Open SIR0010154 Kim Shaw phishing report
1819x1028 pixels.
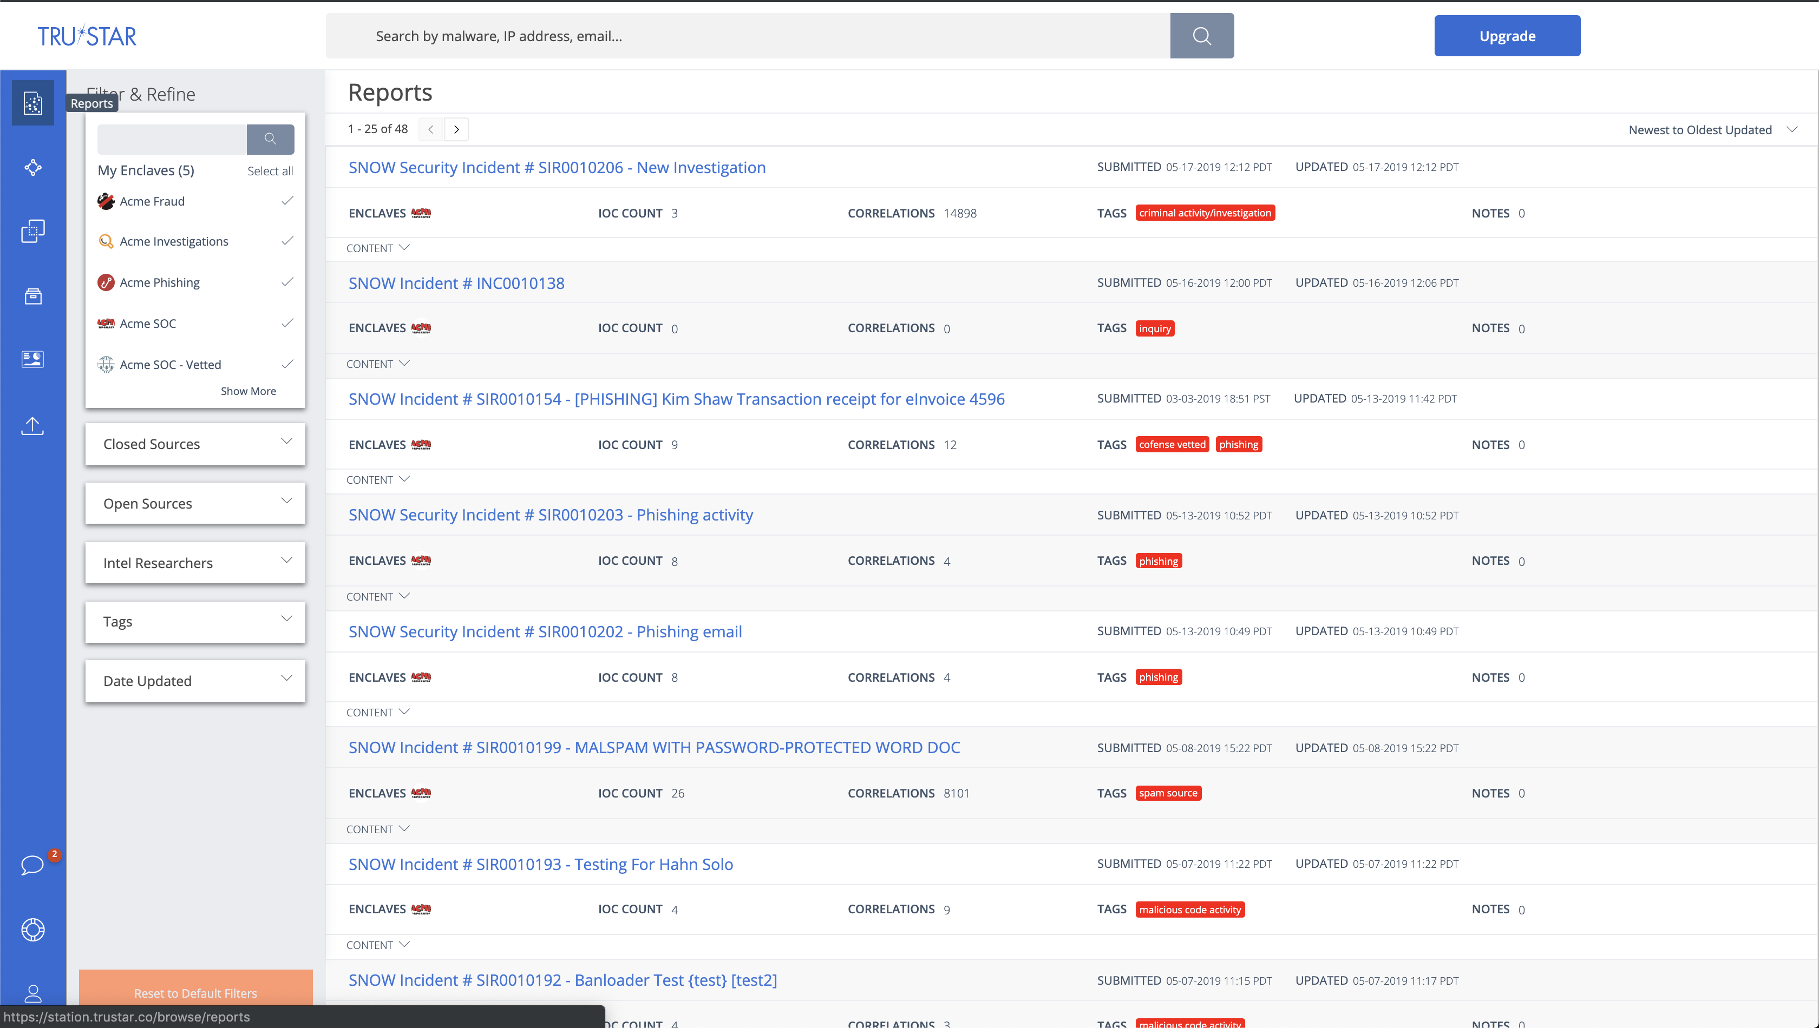pyautogui.click(x=676, y=399)
